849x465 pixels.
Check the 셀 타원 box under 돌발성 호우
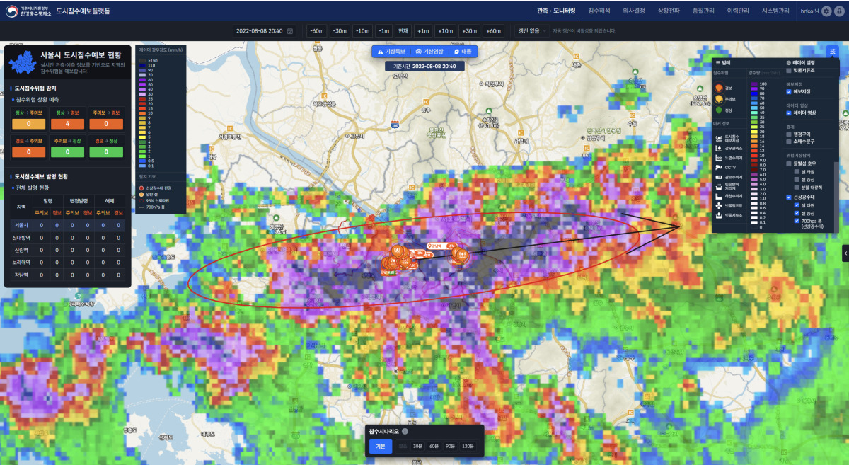(x=797, y=172)
